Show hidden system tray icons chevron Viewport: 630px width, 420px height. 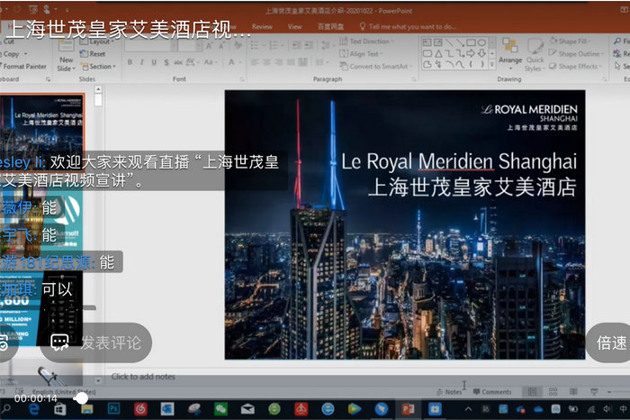point(468,409)
